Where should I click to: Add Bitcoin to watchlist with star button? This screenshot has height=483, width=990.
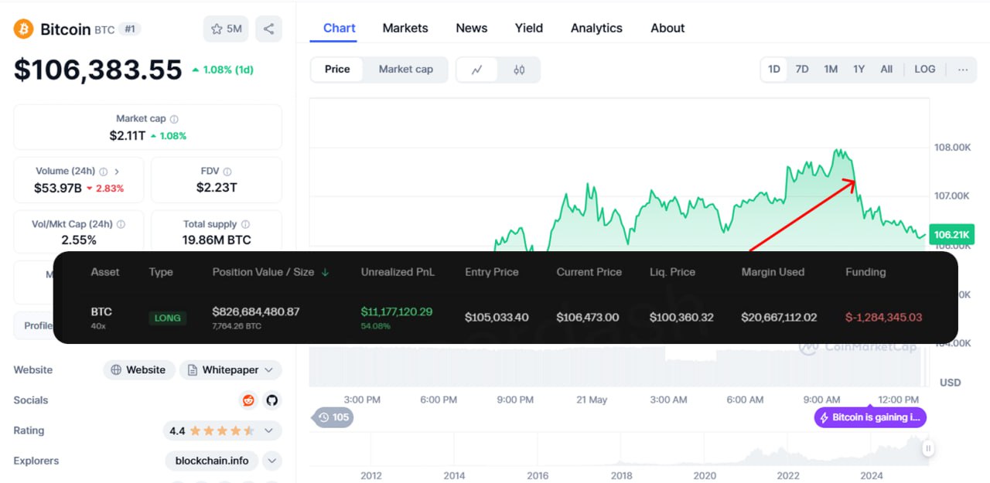226,29
